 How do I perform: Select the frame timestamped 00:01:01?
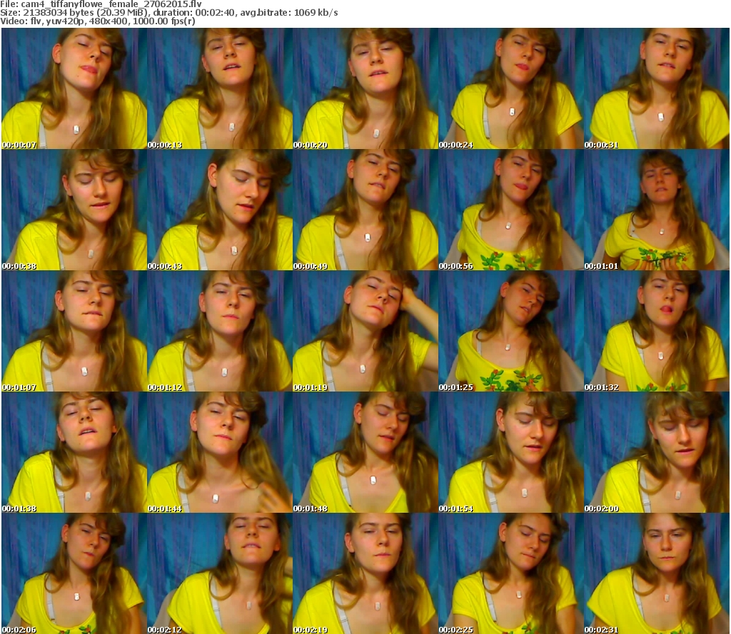tap(657, 210)
